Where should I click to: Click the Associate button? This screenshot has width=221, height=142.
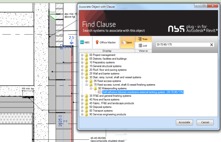coord(185,122)
